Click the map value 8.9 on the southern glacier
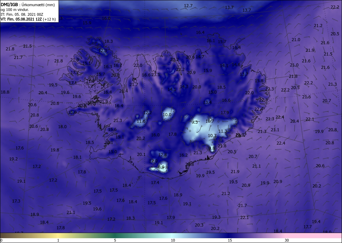 (x=161, y=167)
